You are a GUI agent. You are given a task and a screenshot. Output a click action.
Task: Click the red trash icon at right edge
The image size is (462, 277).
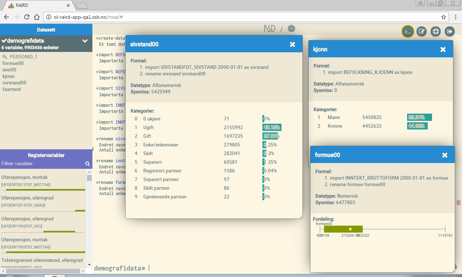459,203
